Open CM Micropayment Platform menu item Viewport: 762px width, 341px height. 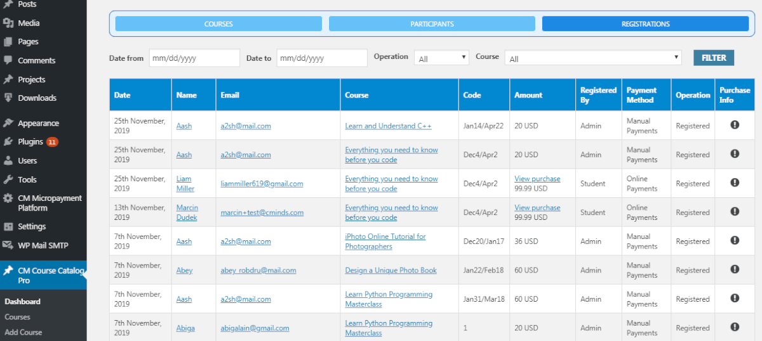(50, 203)
